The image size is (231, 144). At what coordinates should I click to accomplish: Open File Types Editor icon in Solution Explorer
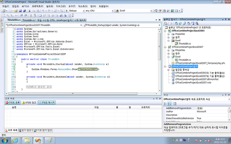tap(184, 23)
